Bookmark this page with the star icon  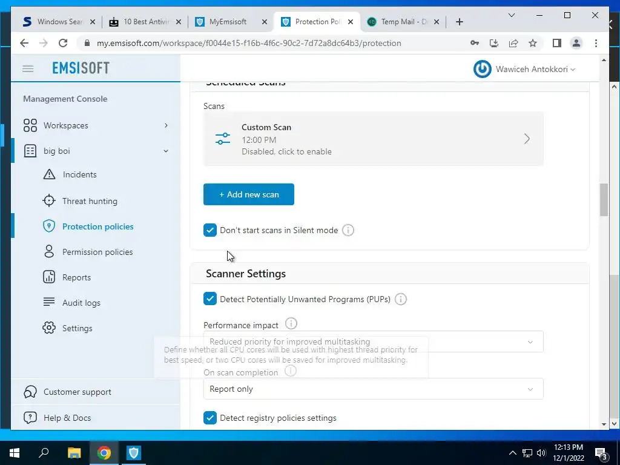[533, 43]
